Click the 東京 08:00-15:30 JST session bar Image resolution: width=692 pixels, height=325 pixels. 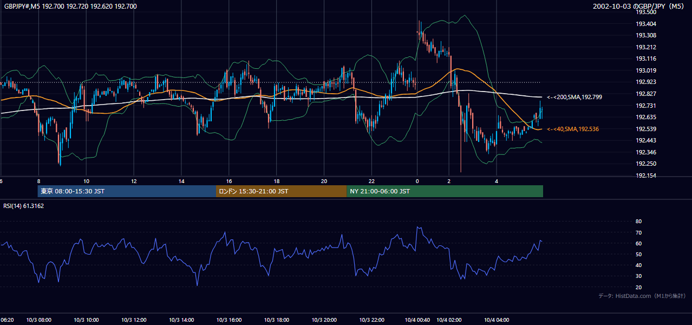click(x=127, y=191)
